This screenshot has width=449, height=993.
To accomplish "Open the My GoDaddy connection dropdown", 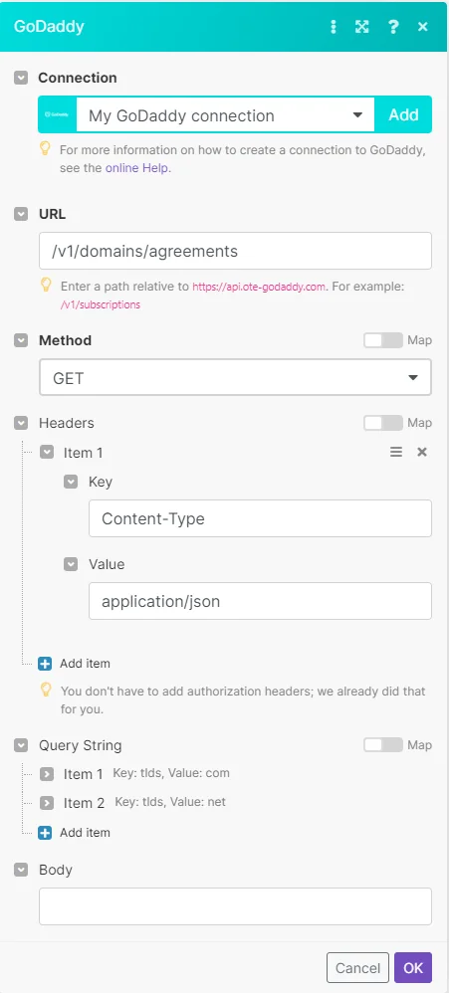I will 225,114.
